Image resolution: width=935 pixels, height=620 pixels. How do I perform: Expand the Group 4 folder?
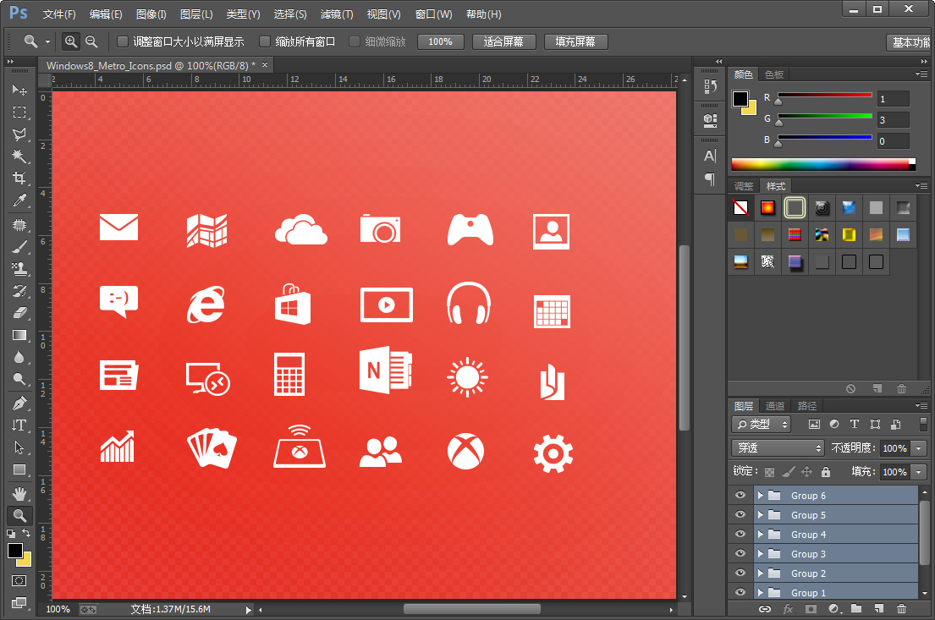tap(761, 535)
